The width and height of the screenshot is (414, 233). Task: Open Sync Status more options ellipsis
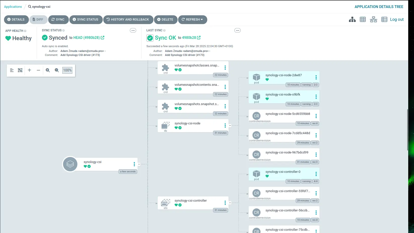pyautogui.click(x=133, y=30)
